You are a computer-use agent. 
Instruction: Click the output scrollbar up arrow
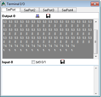click(96, 22)
